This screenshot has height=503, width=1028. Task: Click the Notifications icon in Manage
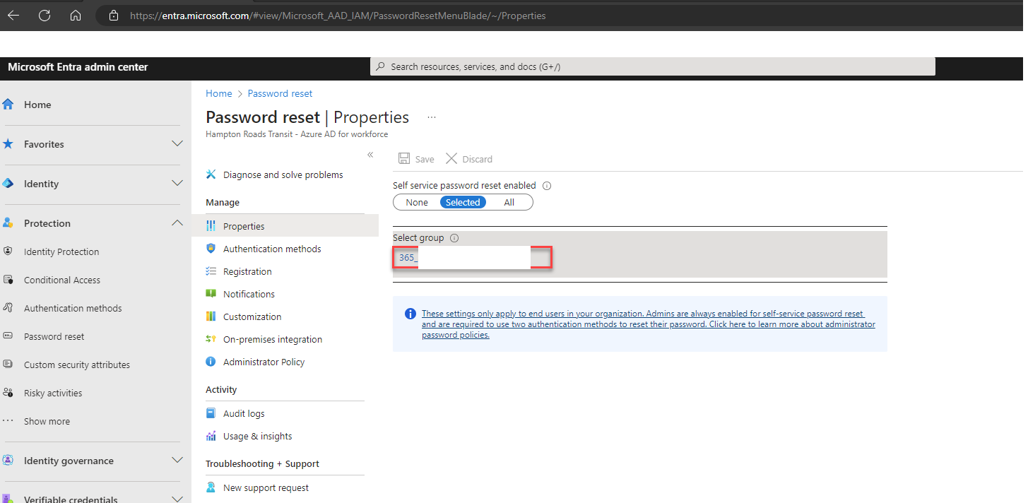tap(211, 294)
